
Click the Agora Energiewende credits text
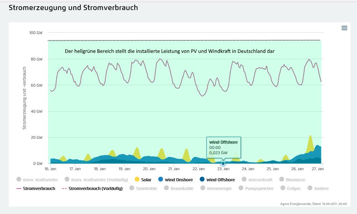click(316, 204)
